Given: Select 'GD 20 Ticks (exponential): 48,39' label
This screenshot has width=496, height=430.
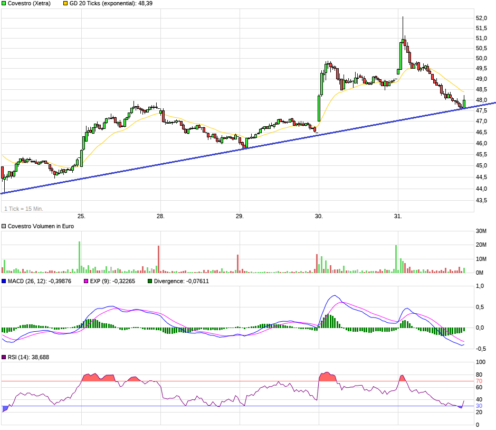Looking at the screenshot, I should (111, 4).
